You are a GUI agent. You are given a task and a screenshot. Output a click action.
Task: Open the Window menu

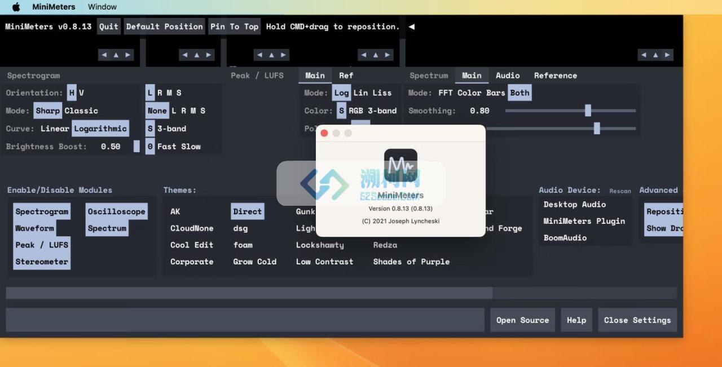click(x=102, y=7)
